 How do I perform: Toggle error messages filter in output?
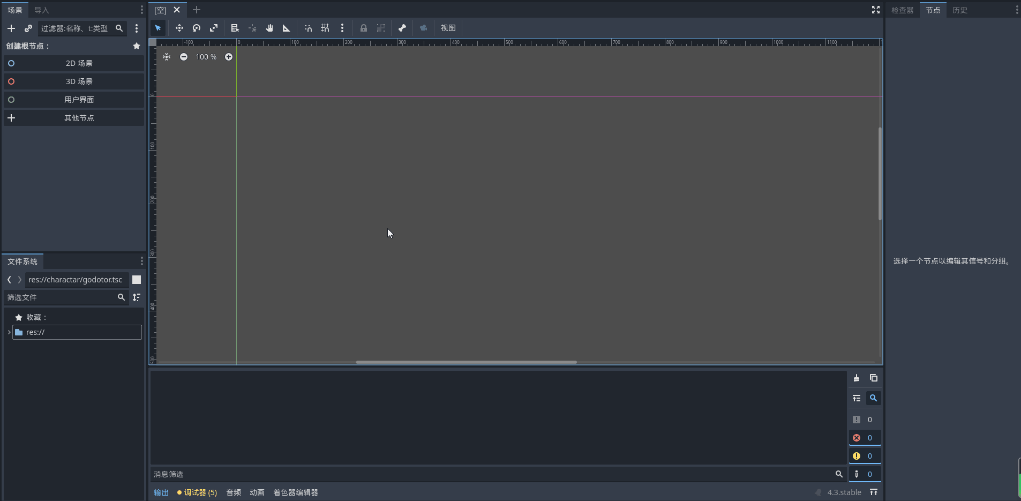[865, 438]
